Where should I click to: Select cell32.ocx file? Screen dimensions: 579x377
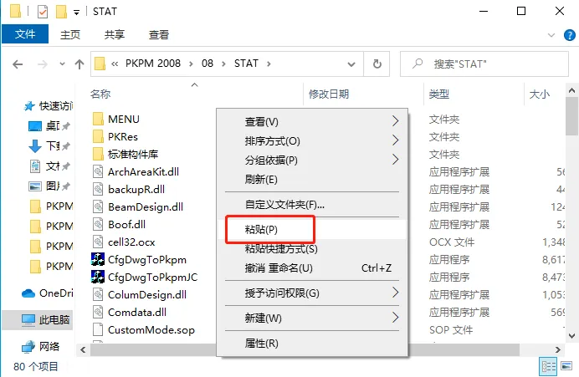click(124, 242)
